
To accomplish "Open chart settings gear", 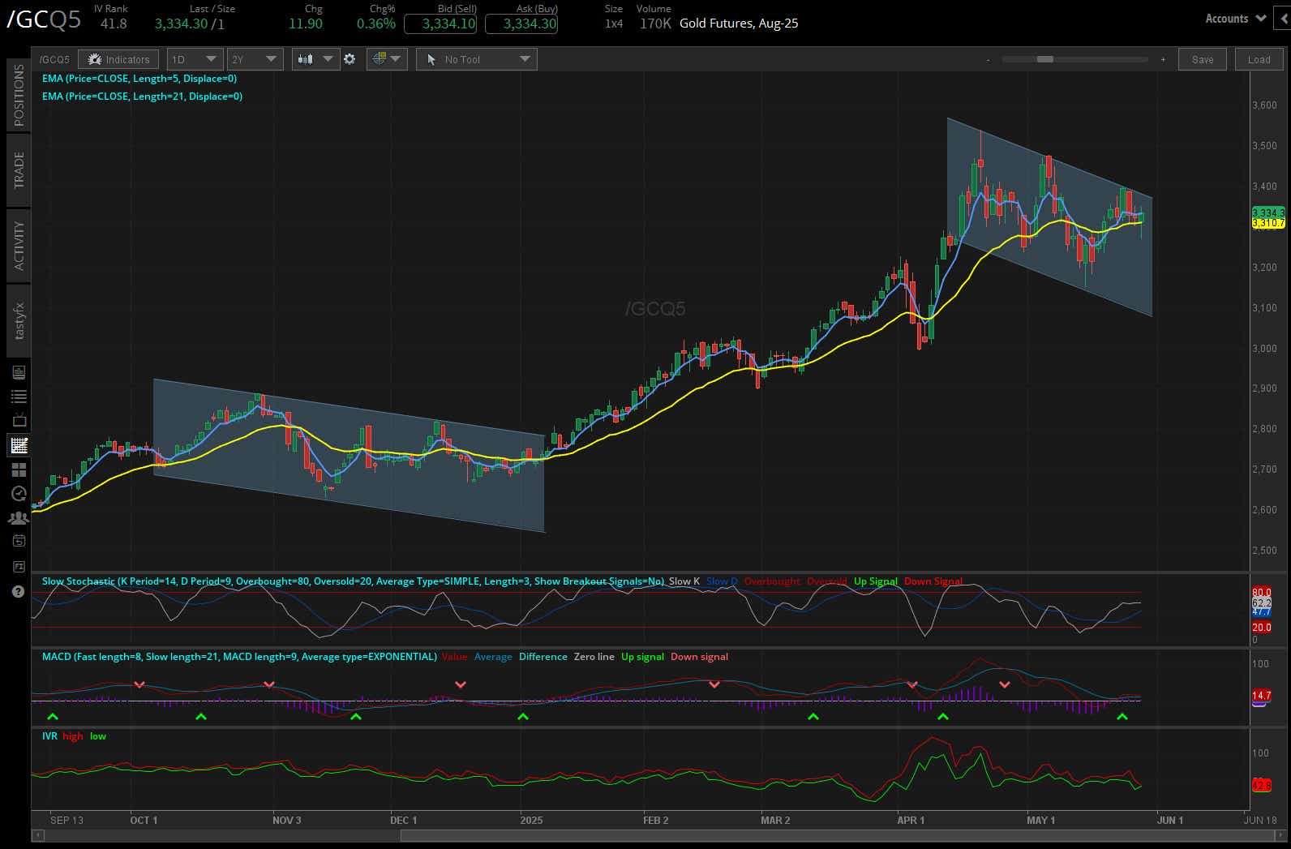I will pyautogui.click(x=350, y=59).
